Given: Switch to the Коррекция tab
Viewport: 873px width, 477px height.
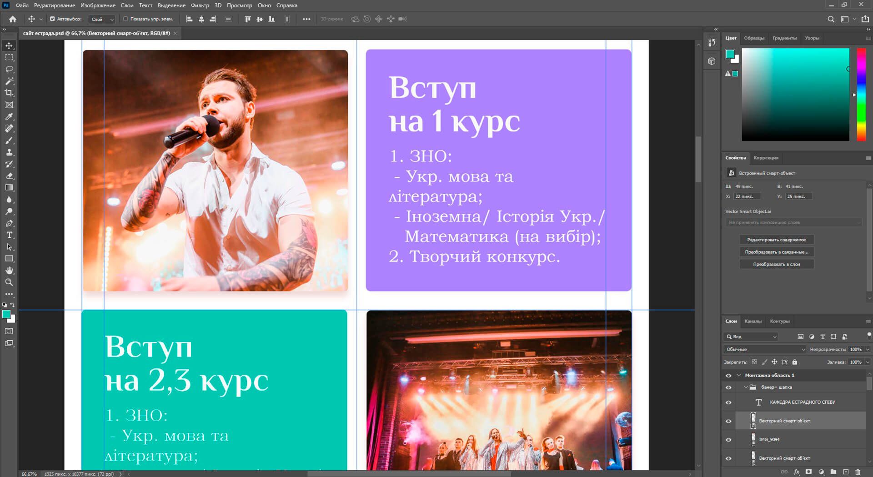Looking at the screenshot, I should 766,158.
